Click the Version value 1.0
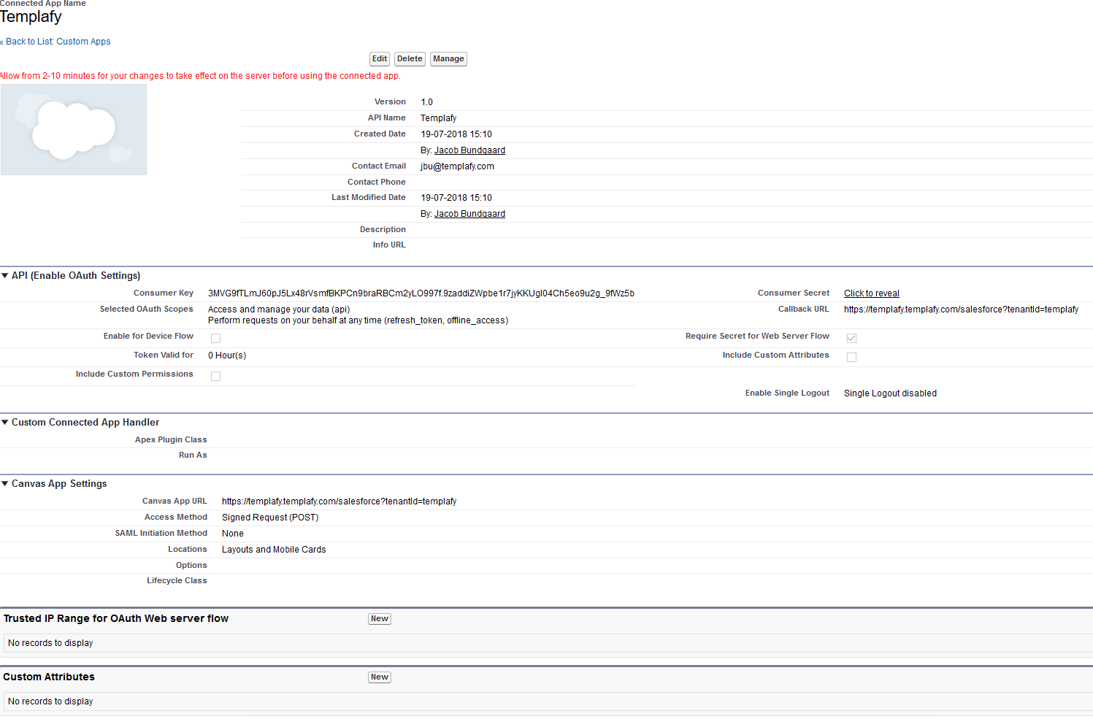Screen dimensions: 1093x719 point(427,102)
